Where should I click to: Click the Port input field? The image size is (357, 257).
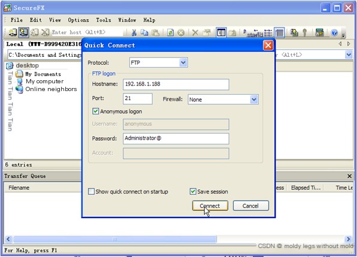click(x=138, y=99)
